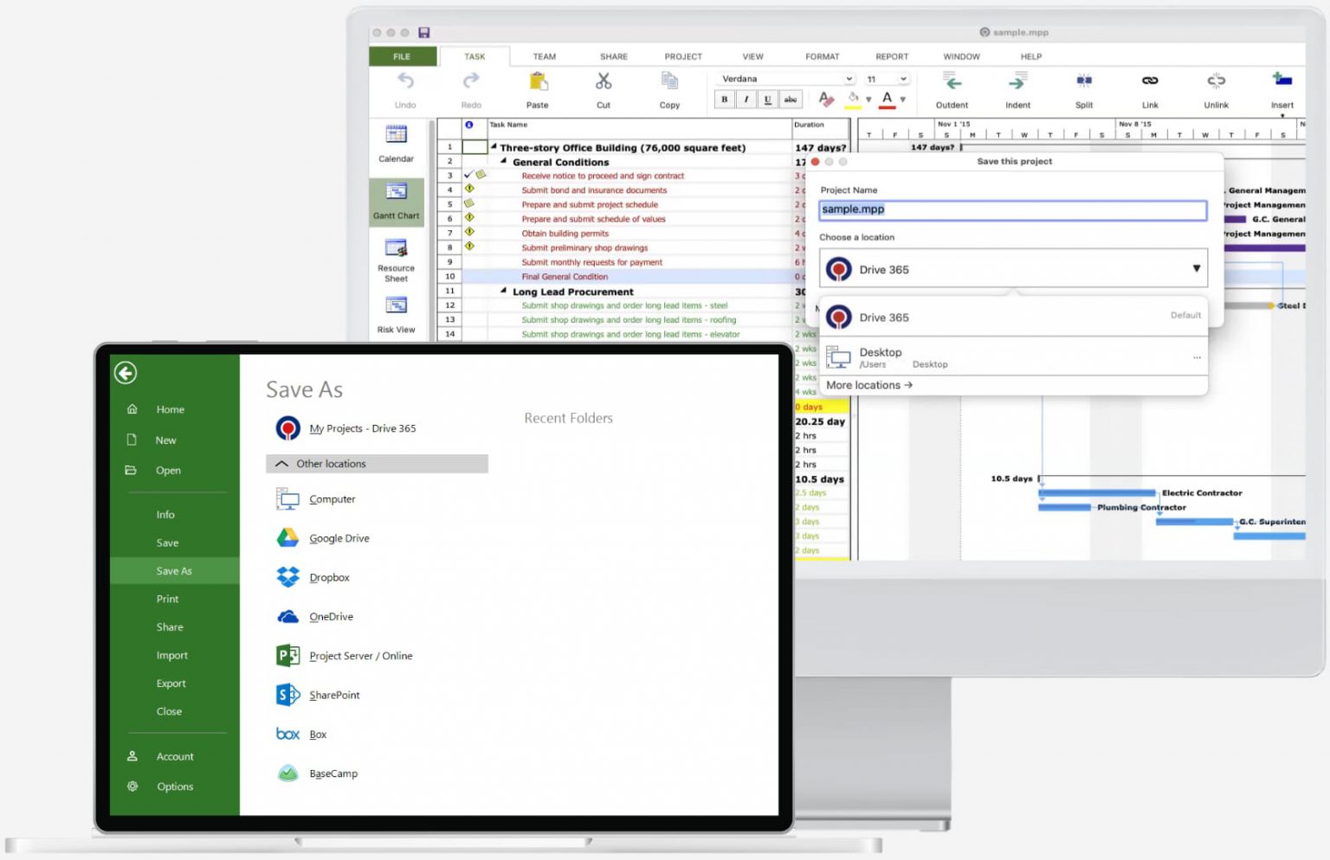Click the Paste clipboard icon
This screenshot has height=860, width=1330.
coord(538,82)
